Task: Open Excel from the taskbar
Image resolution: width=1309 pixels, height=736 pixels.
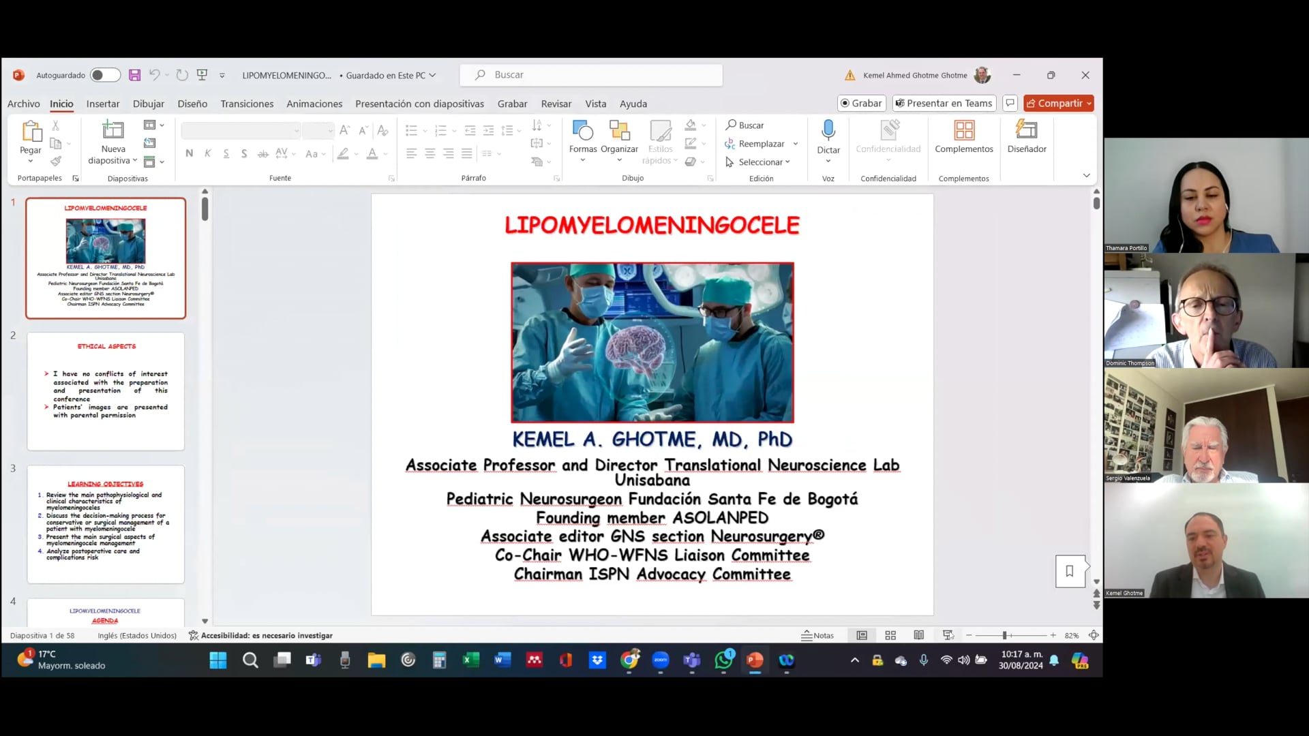Action: click(x=470, y=660)
